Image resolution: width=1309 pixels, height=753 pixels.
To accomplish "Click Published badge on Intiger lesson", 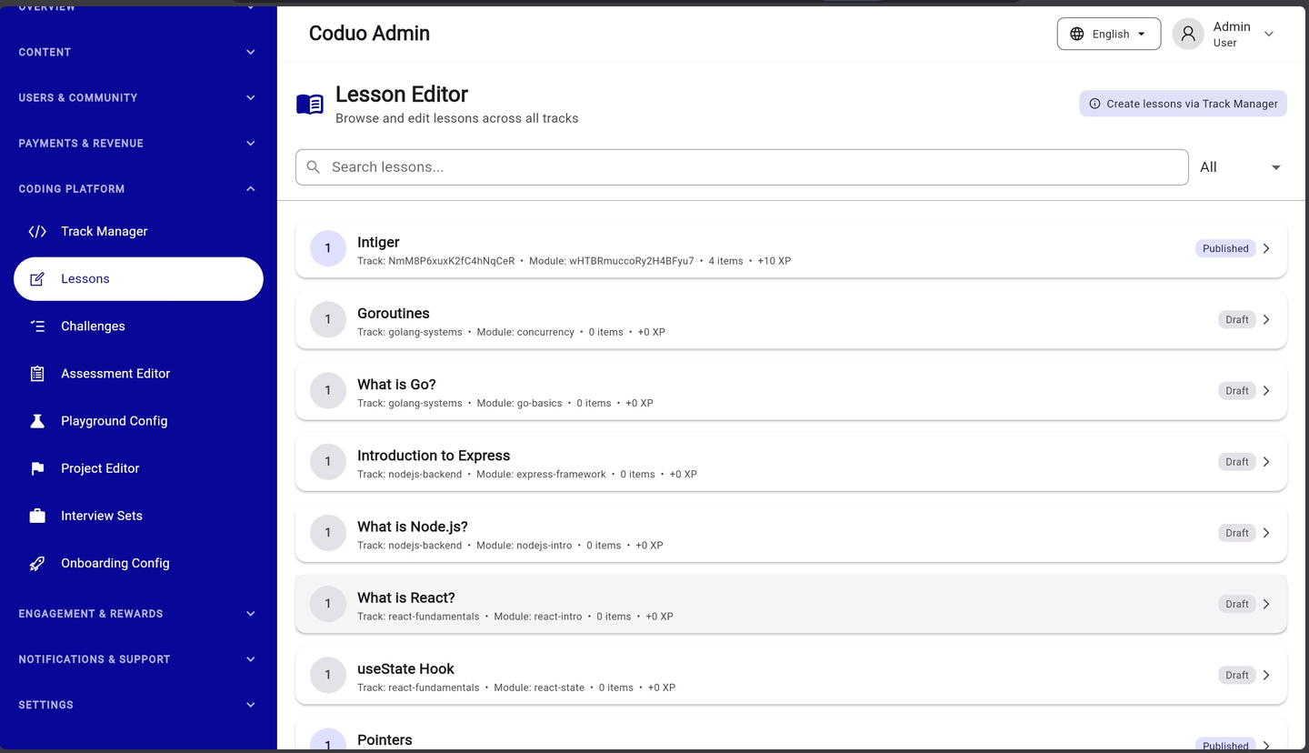I will coord(1225,248).
